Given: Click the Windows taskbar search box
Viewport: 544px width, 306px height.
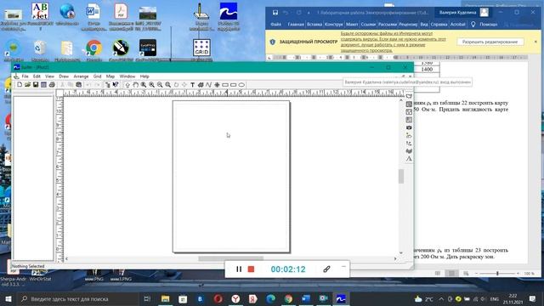Looking at the screenshot, I should click(78, 298).
